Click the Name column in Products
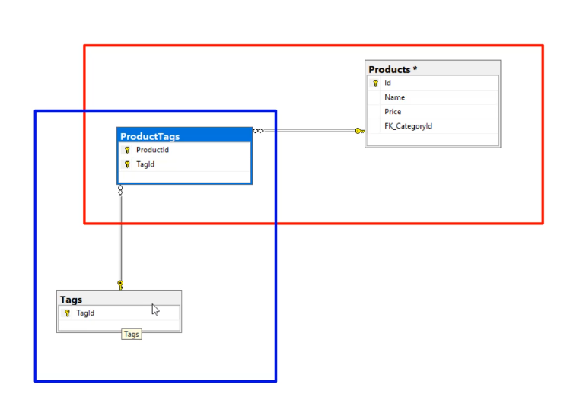Image resolution: width=570 pixels, height=413 pixels. (432, 97)
